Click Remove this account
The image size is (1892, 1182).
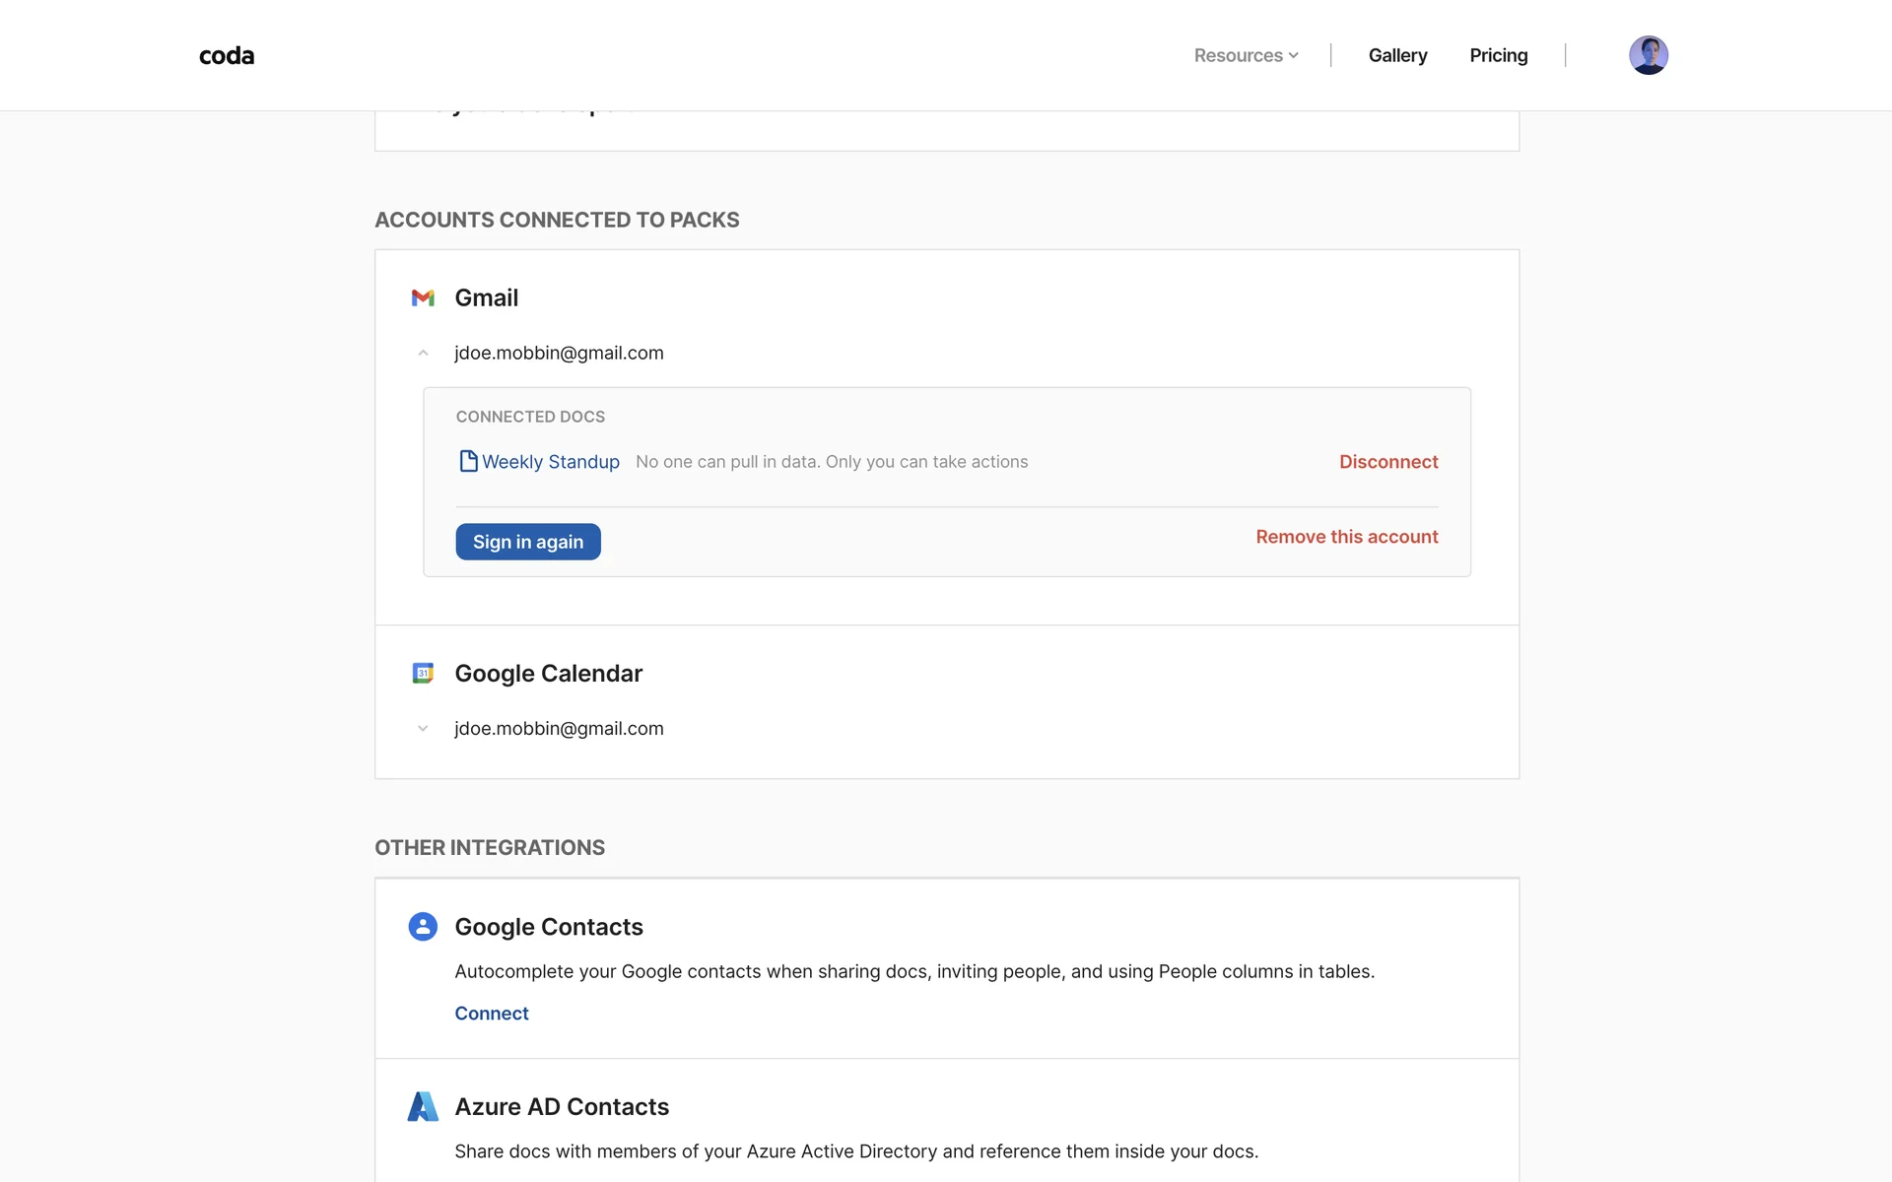(x=1346, y=537)
